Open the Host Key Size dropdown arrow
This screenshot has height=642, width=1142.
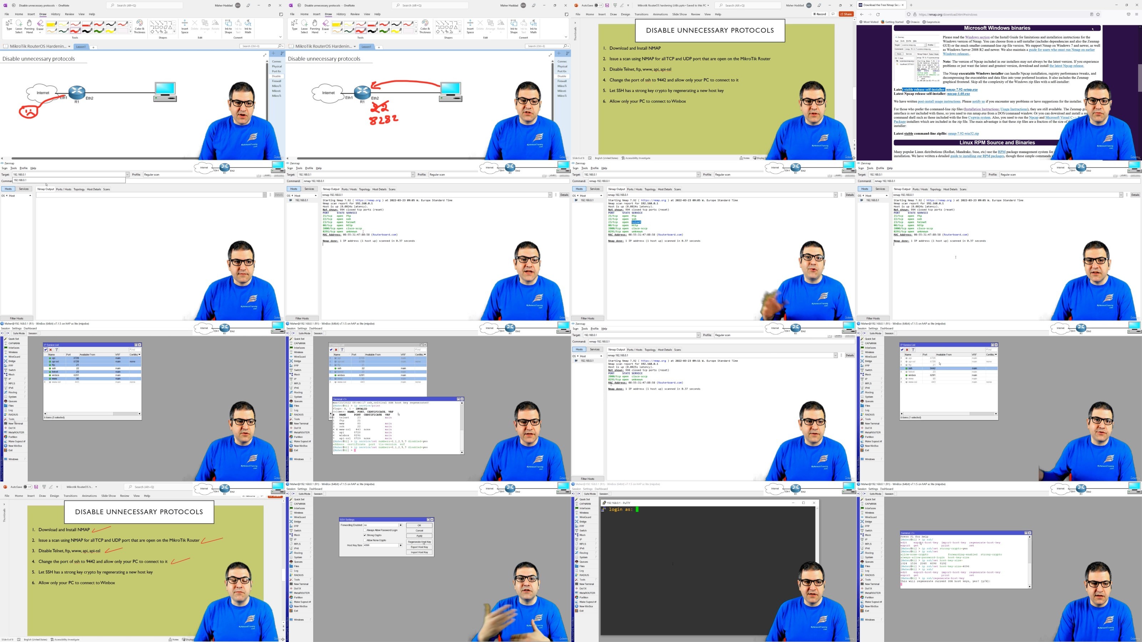point(401,545)
